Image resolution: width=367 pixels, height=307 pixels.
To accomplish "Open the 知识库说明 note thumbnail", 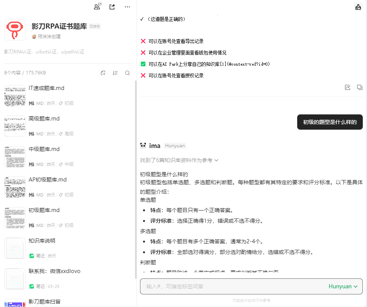I will (15, 248).
